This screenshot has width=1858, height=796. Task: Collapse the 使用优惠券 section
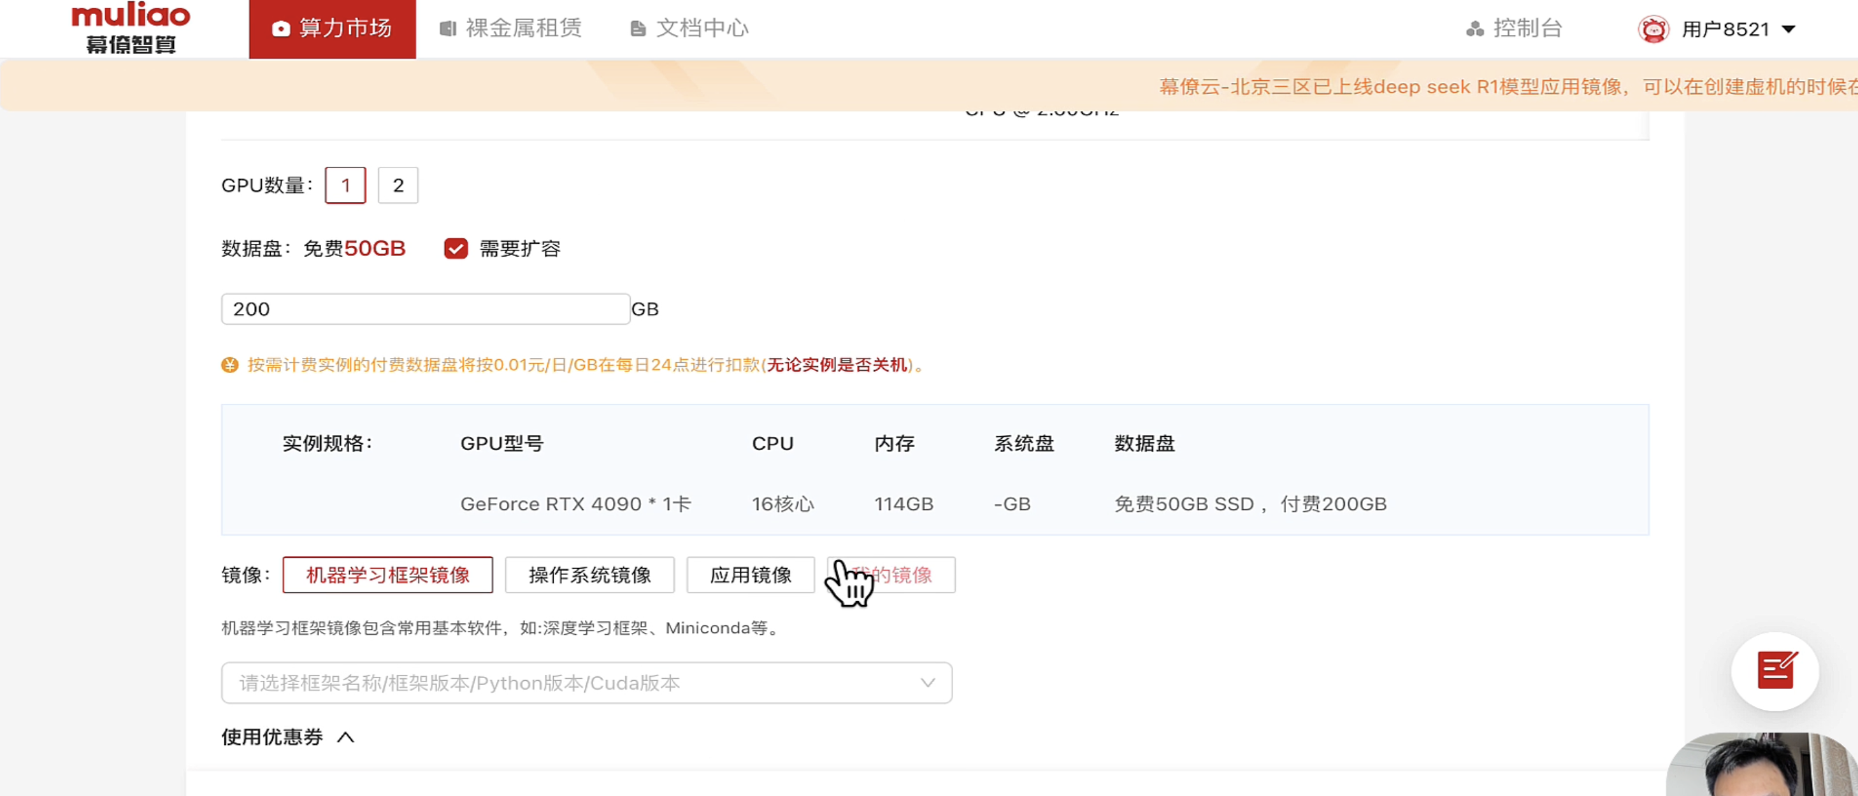click(x=345, y=737)
